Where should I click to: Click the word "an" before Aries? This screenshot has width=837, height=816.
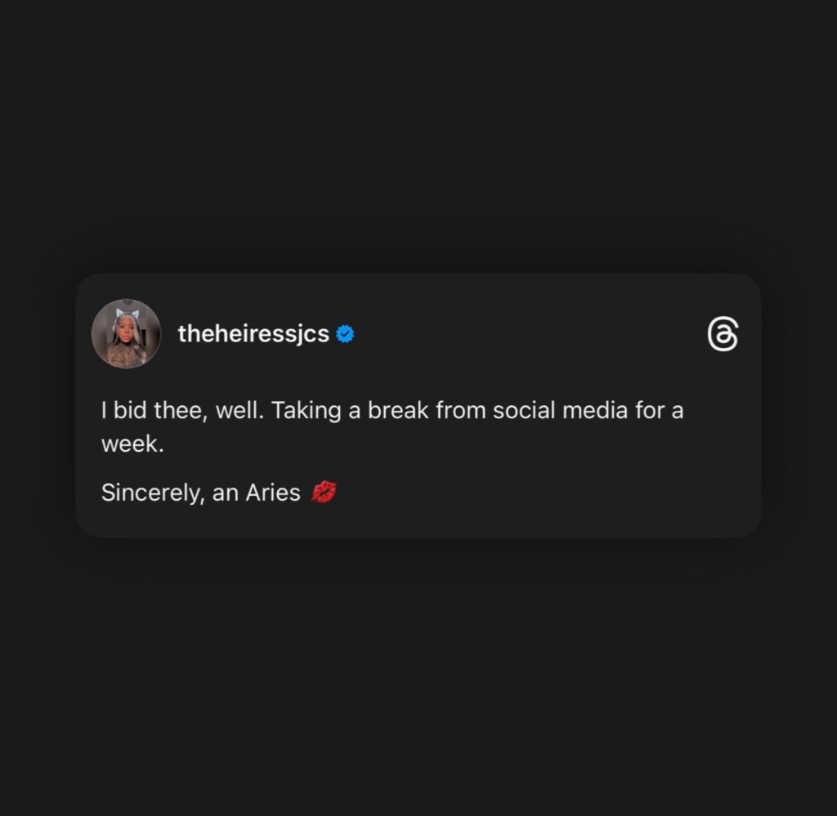click(225, 493)
